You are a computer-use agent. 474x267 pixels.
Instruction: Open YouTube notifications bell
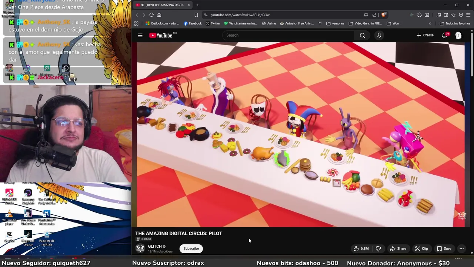(x=445, y=35)
